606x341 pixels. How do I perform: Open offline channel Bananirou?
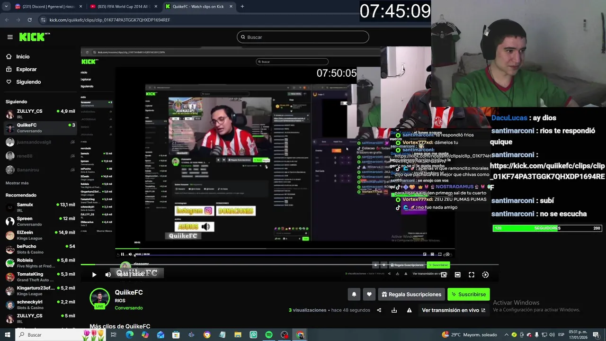click(x=40, y=170)
